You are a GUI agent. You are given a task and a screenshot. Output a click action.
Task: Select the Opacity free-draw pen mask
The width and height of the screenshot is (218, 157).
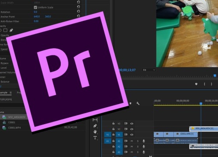pos(11,30)
